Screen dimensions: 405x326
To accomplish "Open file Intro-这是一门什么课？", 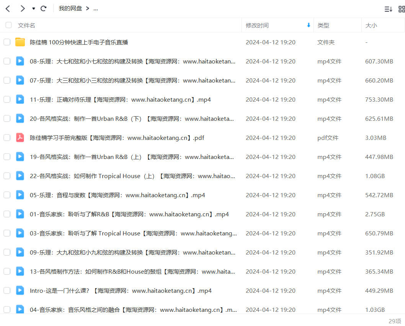I will 121,290.
